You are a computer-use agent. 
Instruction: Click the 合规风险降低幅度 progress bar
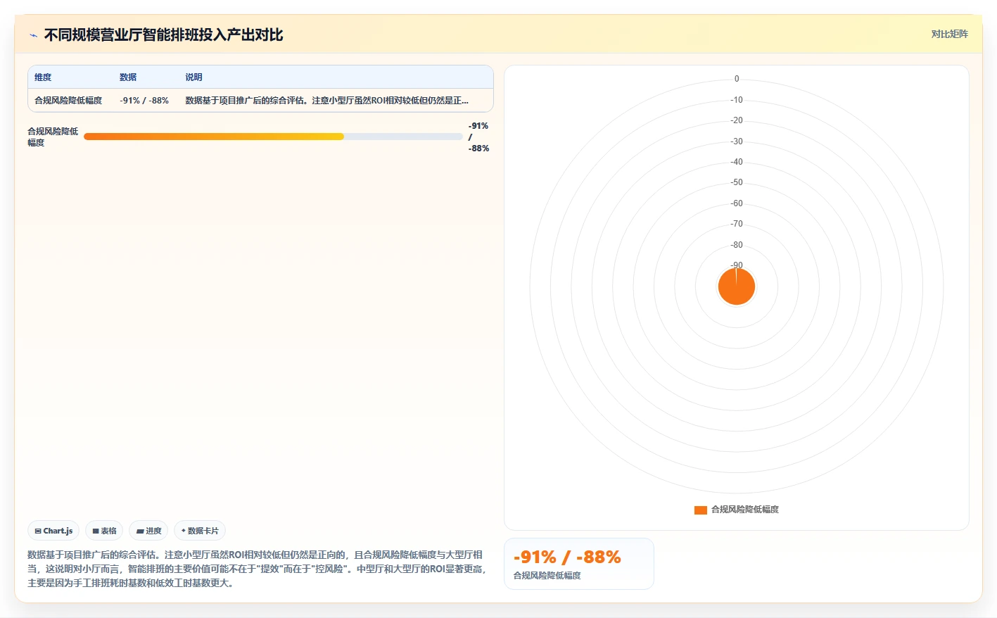point(273,137)
